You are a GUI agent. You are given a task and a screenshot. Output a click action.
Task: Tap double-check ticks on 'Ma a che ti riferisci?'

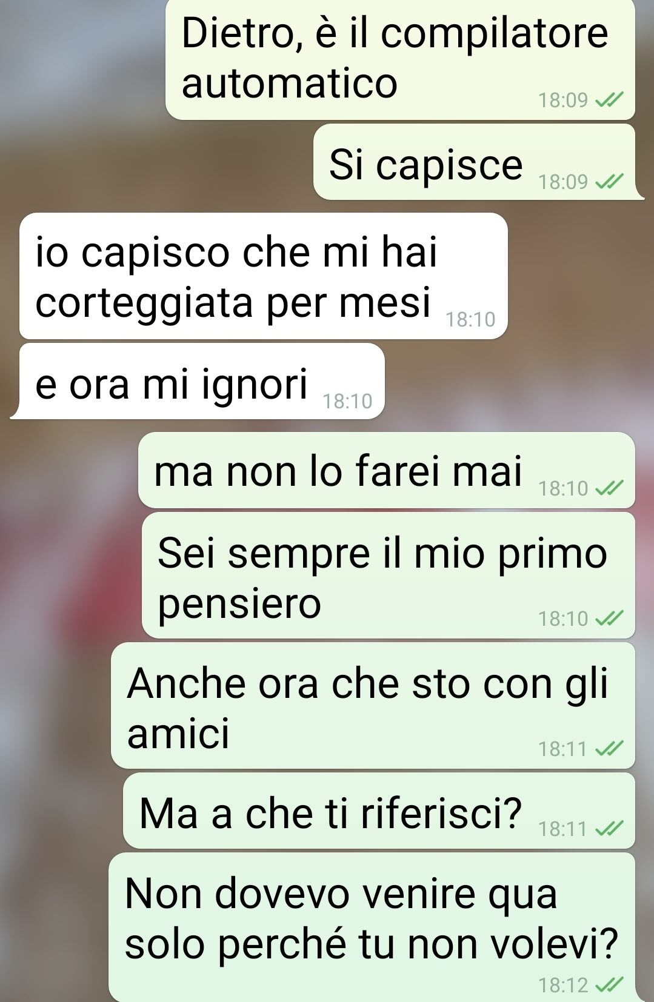(609, 829)
